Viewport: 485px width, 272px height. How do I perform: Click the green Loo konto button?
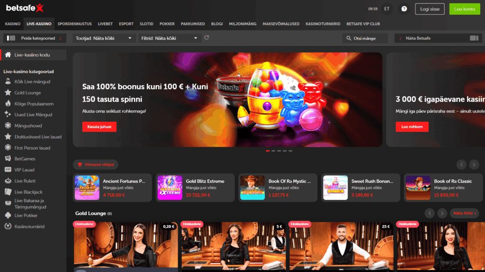click(x=464, y=8)
